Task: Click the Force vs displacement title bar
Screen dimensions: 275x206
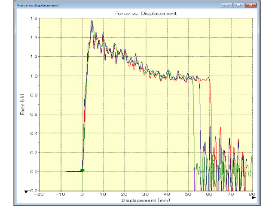Action: pos(107,5)
